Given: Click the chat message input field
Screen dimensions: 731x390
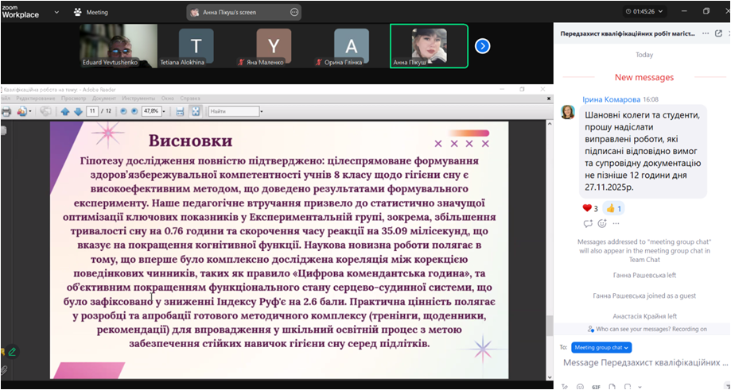Looking at the screenshot, I should click(645, 362).
